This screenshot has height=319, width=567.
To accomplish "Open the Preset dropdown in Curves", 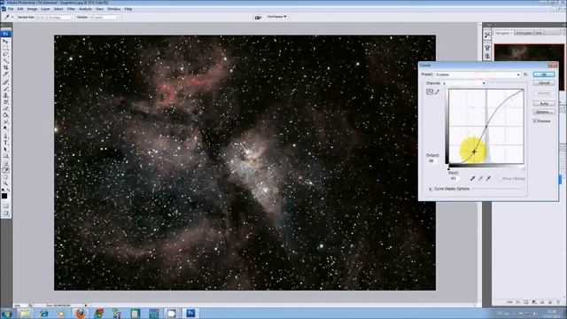I will click(478, 74).
